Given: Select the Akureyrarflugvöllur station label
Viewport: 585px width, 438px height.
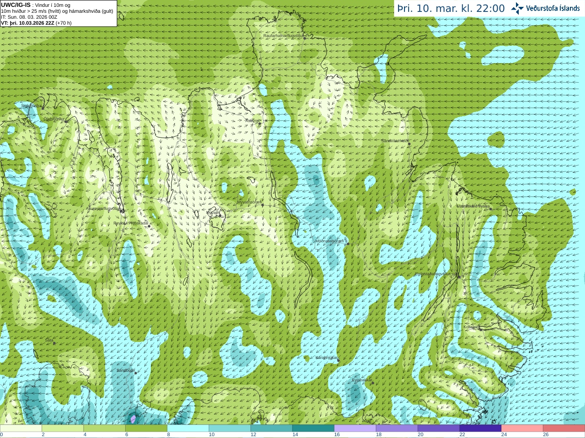Looking at the screenshot, I should pyautogui.click(x=103, y=208).
